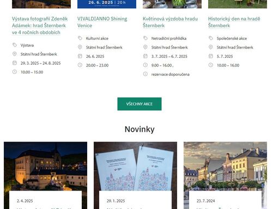This screenshot has height=209, width=279.
Task: Open the town square news thumbnail
Action: pos(225,166)
